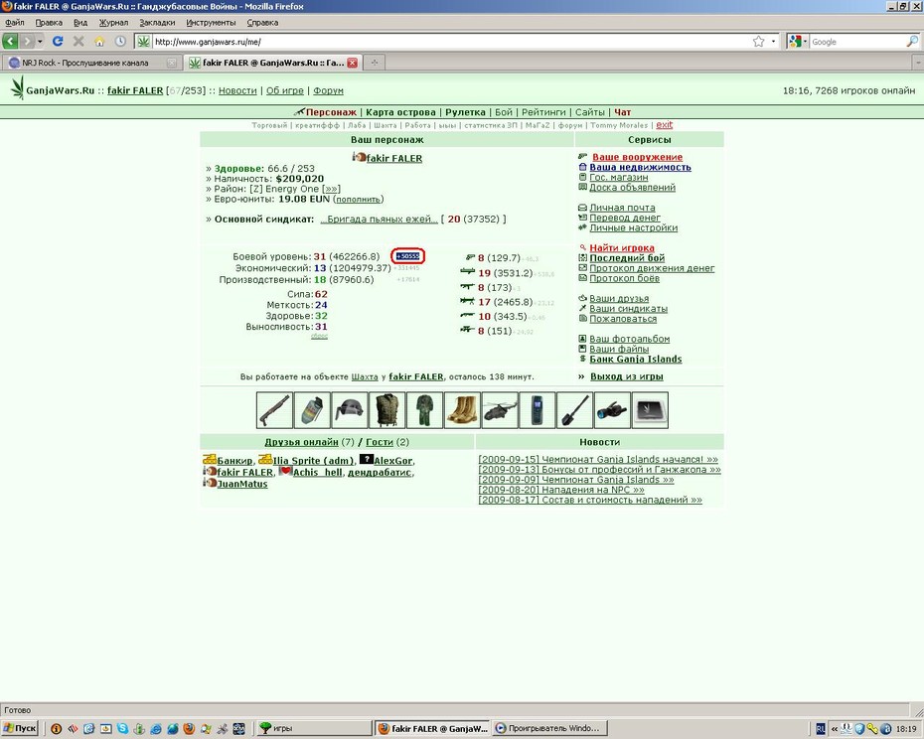Open the bookmark star dropdown arrow
This screenshot has width=924, height=739.
click(x=773, y=42)
